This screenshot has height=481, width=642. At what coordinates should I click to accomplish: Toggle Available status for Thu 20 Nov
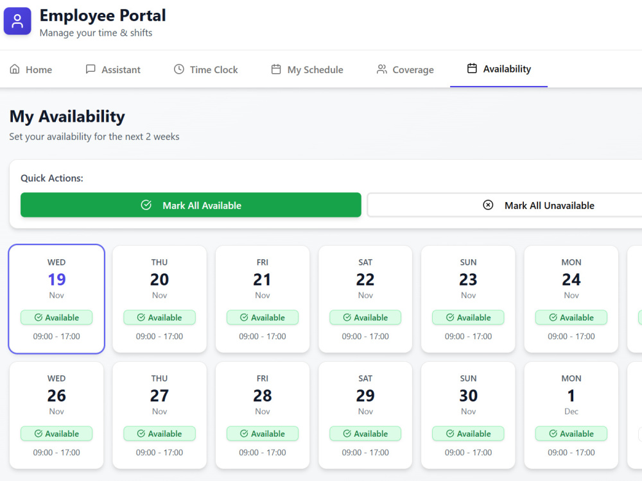point(160,317)
